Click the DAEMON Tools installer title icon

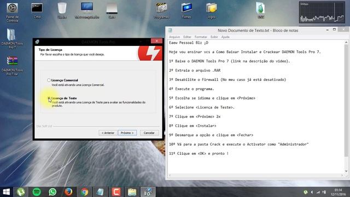(x=37, y=42)
